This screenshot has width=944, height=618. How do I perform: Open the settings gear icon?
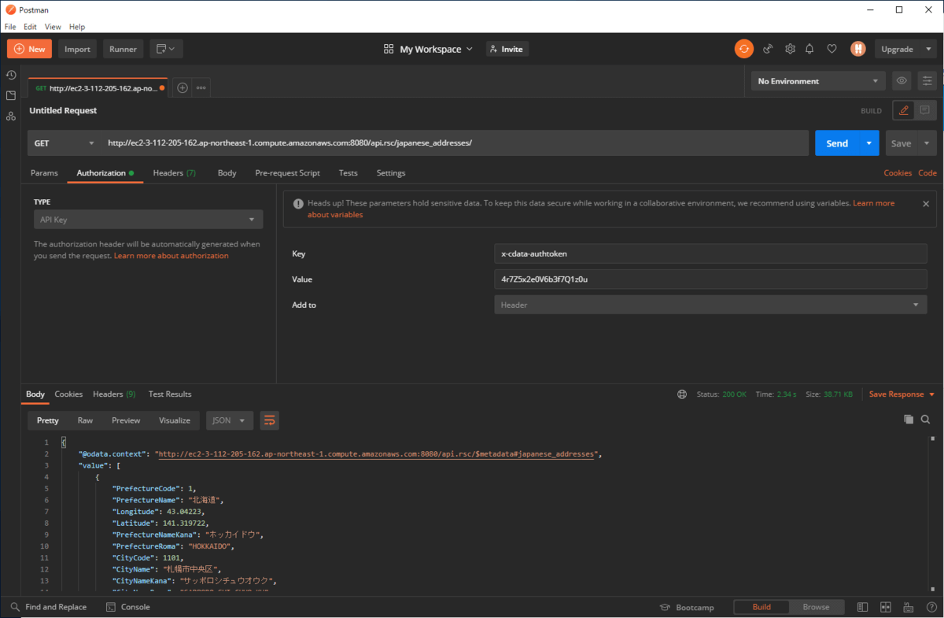(x=790, y=49)
